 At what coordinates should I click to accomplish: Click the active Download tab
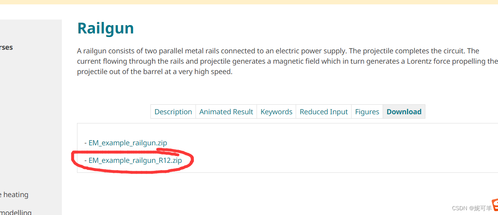coord(404,112)
